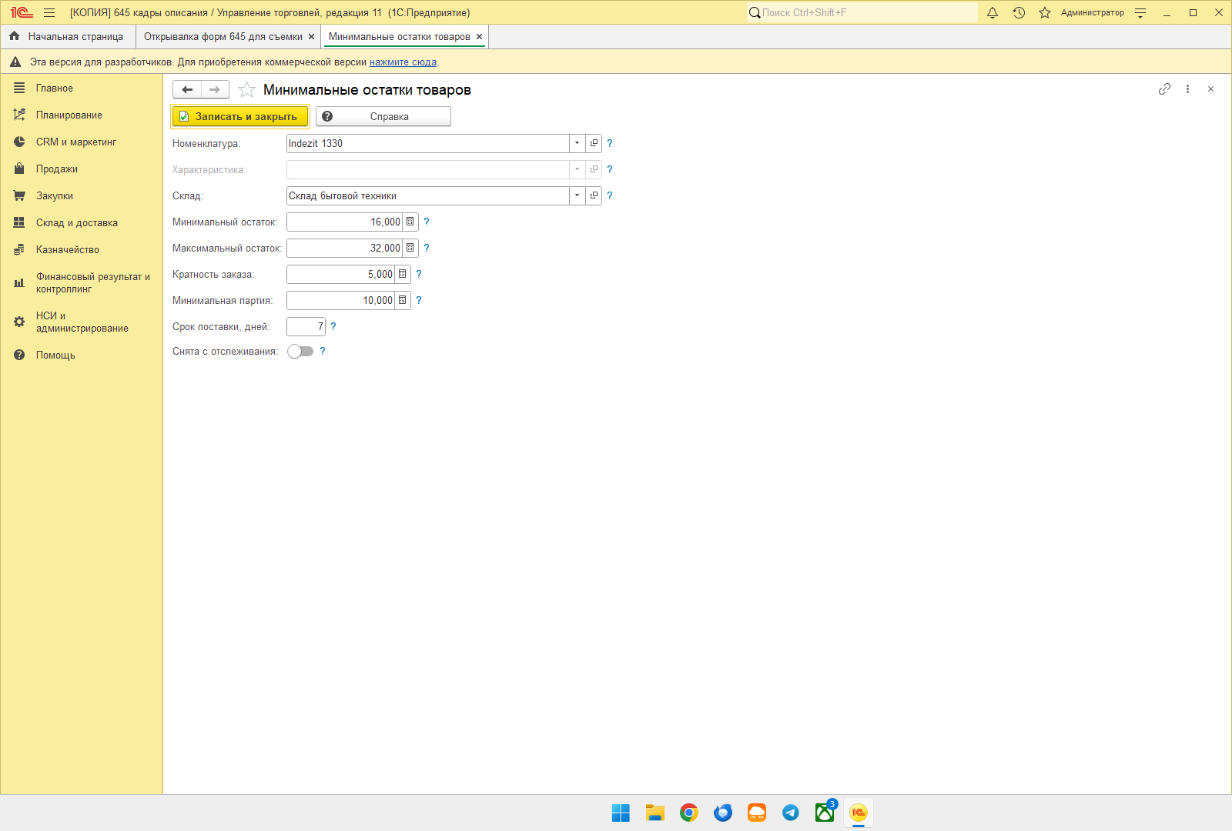Open the notifications bell icon

pyautogui.click(x=993, y=12)
